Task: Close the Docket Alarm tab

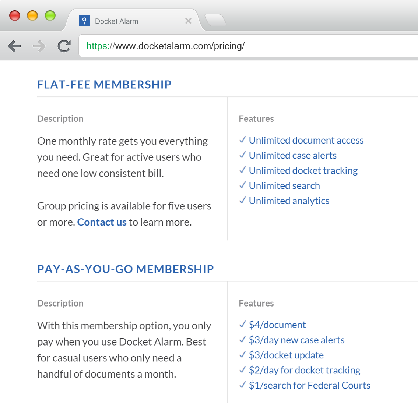Action: pos(188,21)
